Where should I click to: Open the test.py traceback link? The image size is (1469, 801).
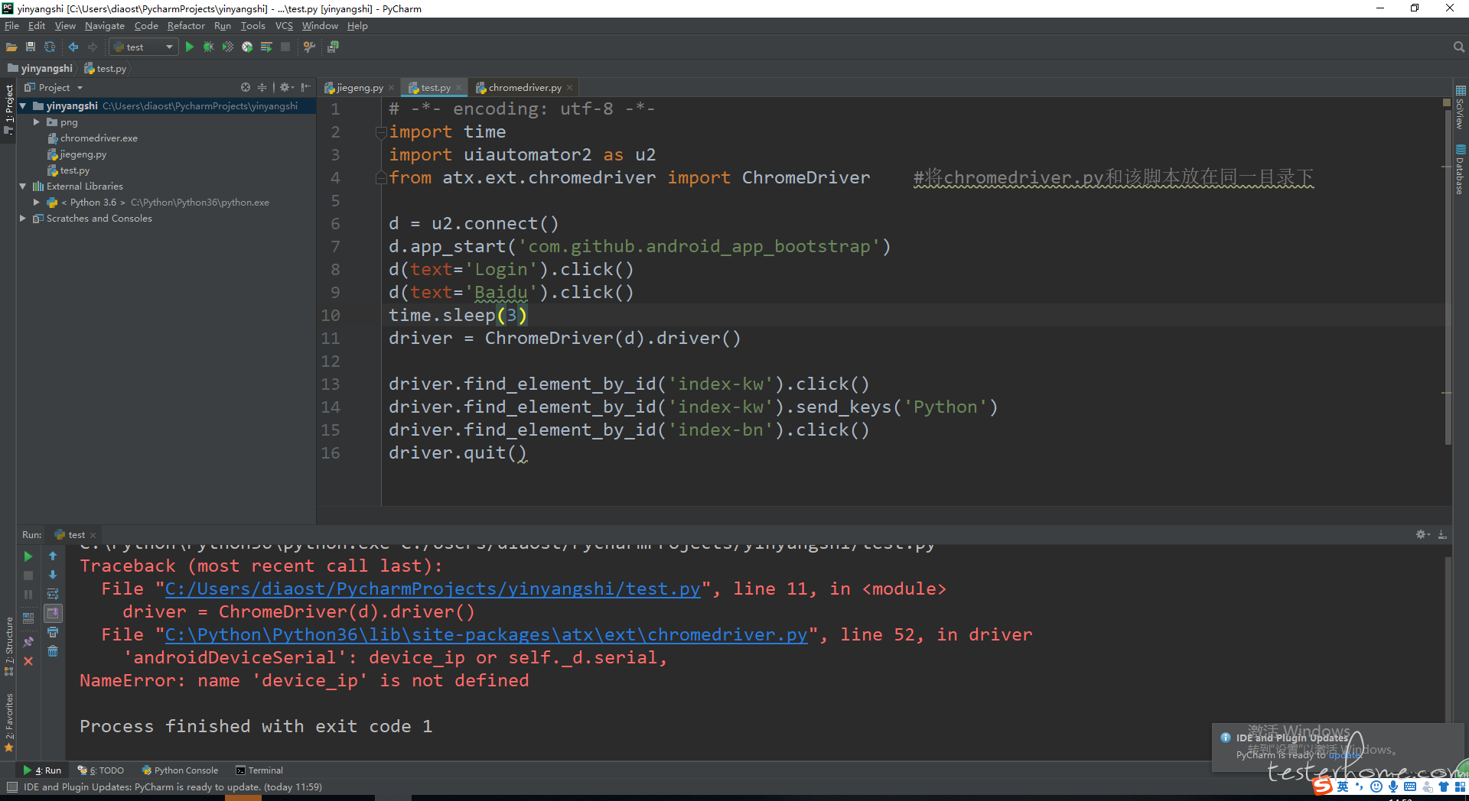(x=432, y=589)
